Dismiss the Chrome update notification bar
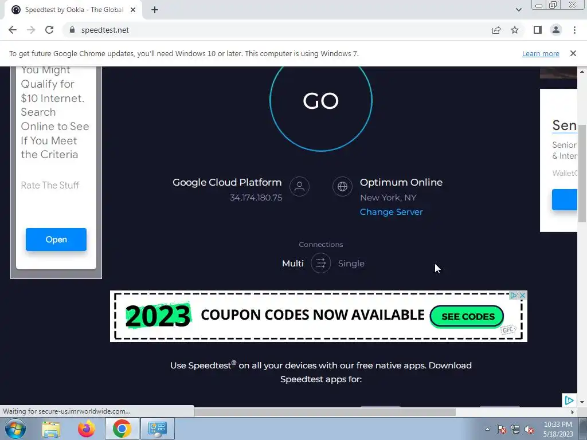The width and height of the screenshot is (587, 440). click(573, 53)
